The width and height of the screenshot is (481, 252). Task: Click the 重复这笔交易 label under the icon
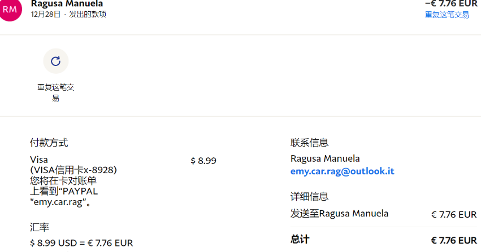point(55,92)
